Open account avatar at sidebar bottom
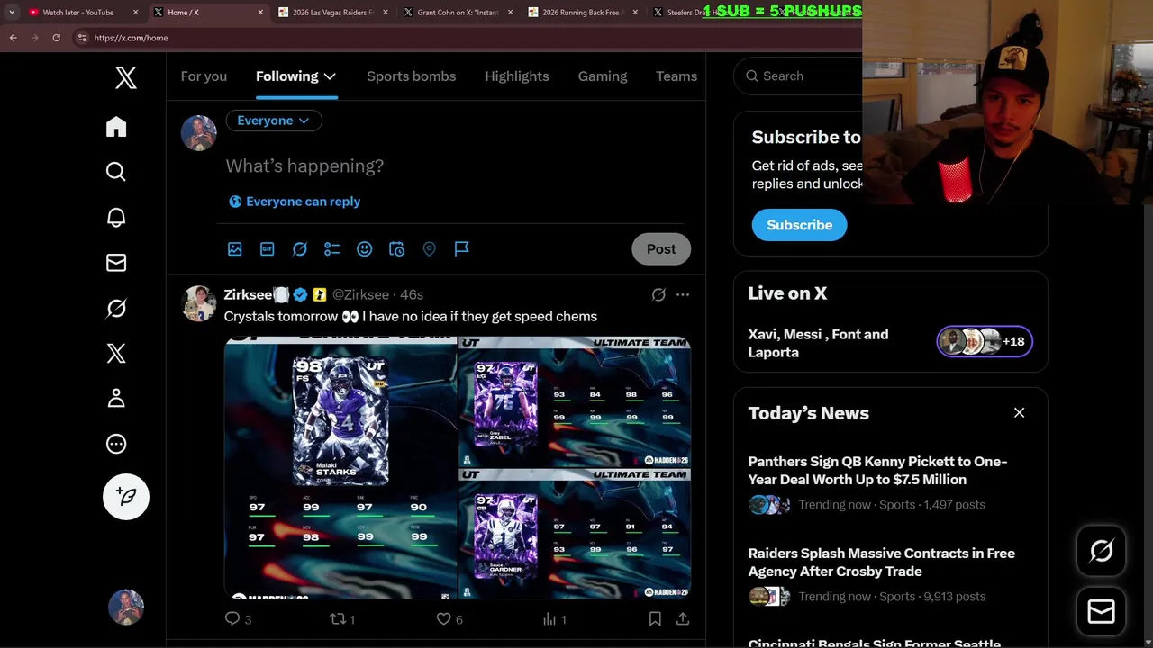1153x648 pixels. tap(126, 607)
